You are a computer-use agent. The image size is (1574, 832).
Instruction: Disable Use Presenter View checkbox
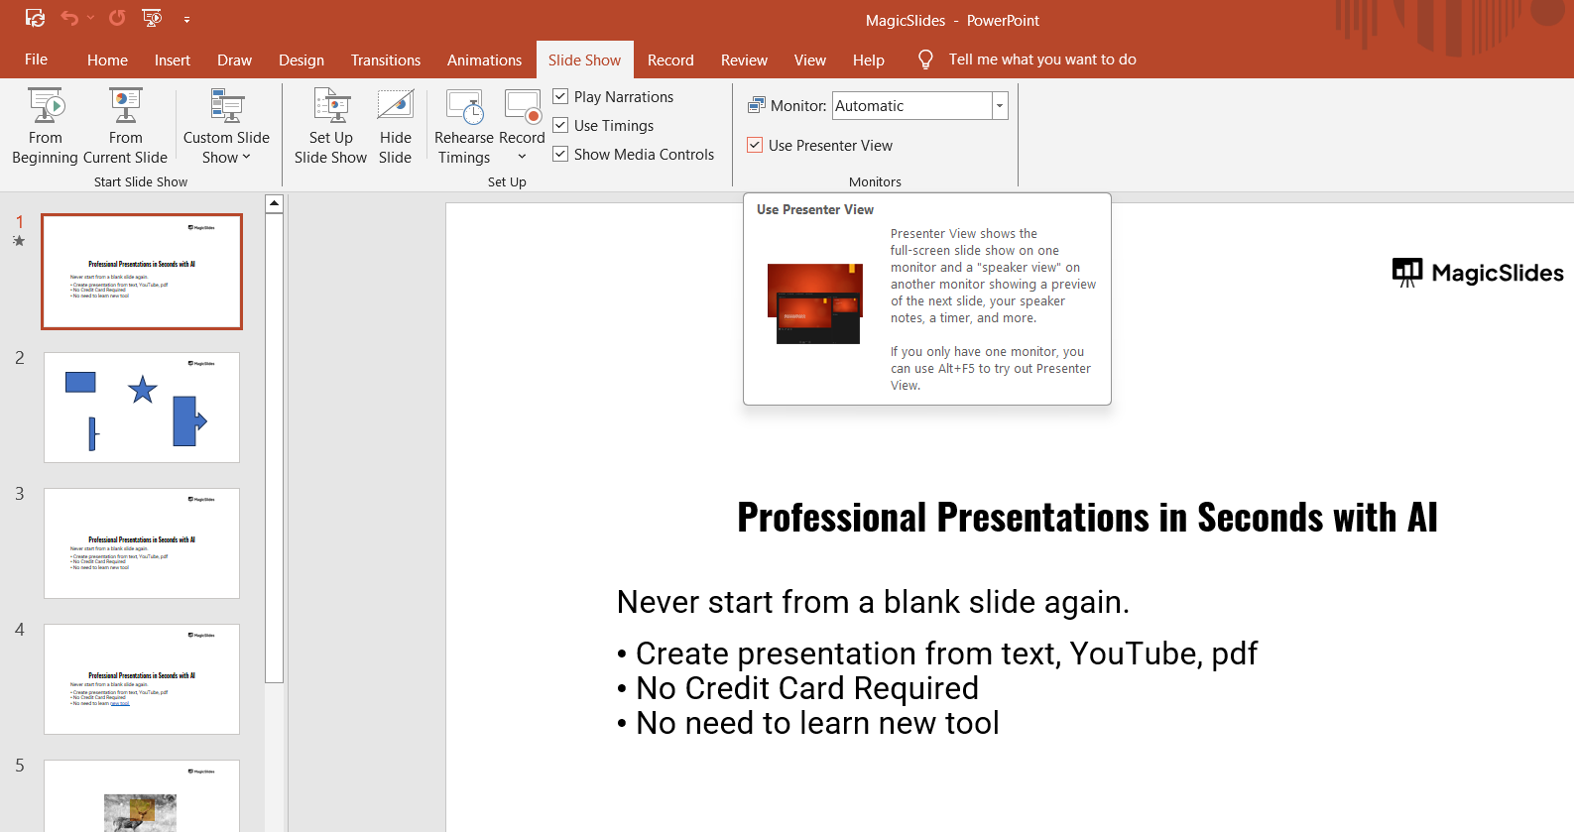(x=756, y=145)
